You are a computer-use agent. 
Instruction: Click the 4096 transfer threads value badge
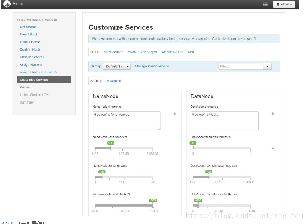click(x=198, y=200)
